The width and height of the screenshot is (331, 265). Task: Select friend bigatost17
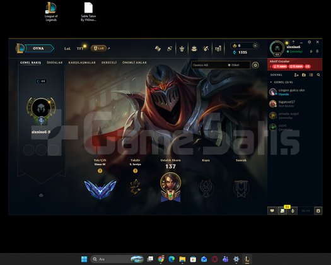coord(295,103)
